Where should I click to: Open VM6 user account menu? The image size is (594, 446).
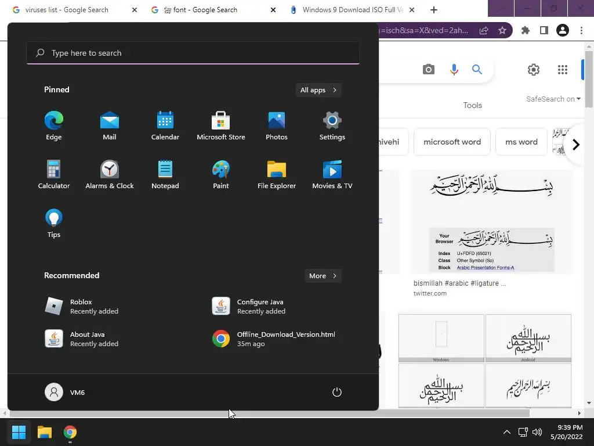tap(65, 392)
